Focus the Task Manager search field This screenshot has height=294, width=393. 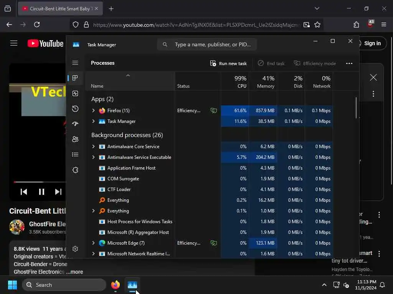point(207,44)
